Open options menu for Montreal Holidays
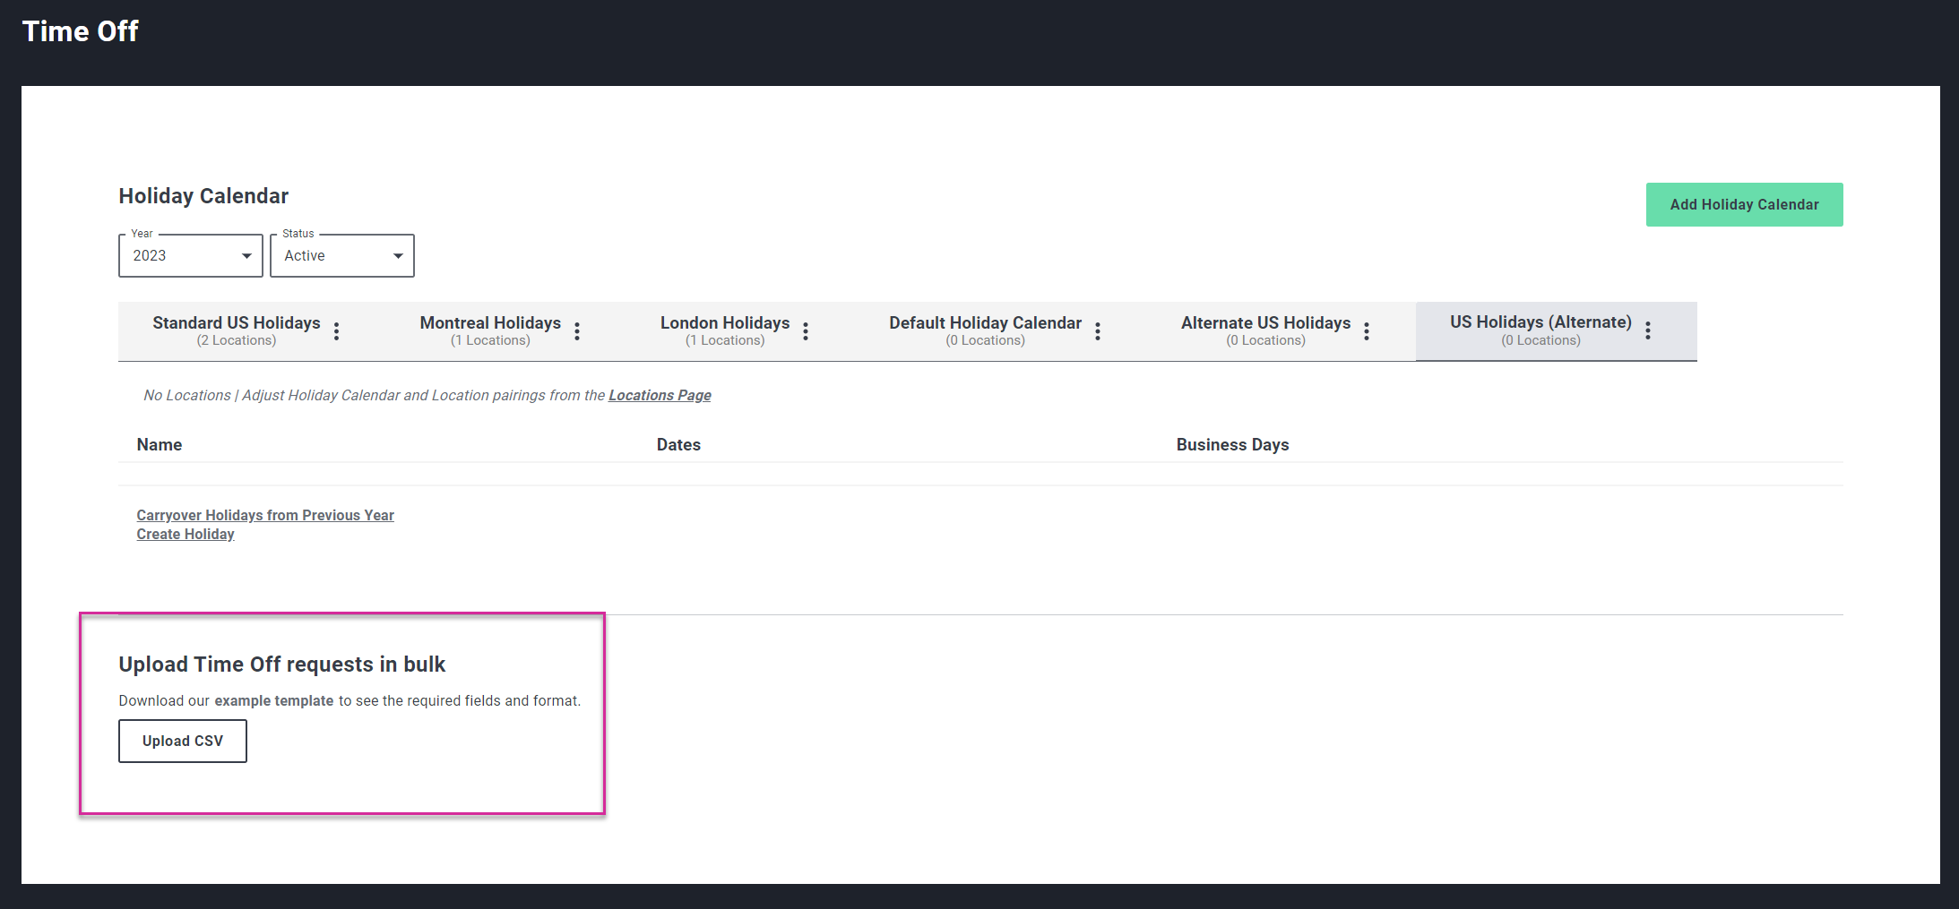The image size is (1959, 909). point(577,331)
